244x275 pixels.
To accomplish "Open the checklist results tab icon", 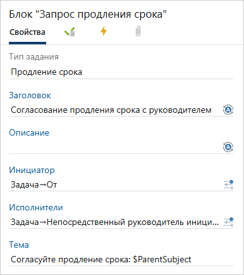I will (x=70, y=32).
